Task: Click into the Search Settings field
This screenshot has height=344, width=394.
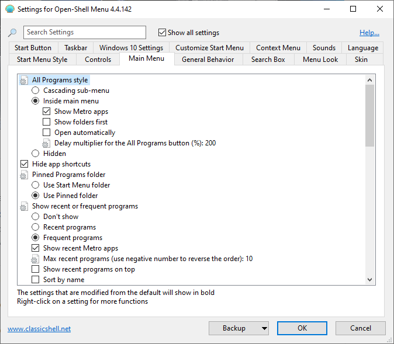Action: [x=85, y=33]
